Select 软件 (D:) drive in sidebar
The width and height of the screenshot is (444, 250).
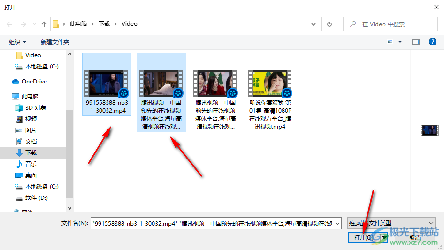(32, 198)
